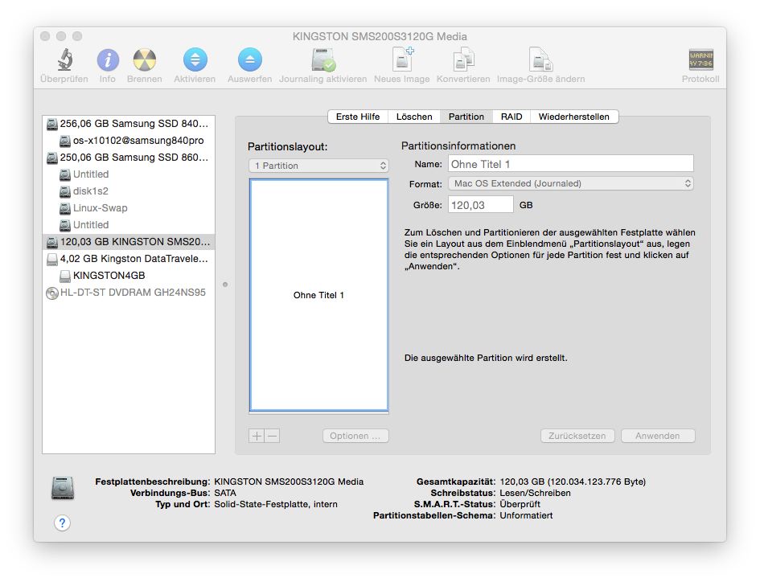Click the Brennen burn icon
This screenshot has width=760, height=582.
[x=145, y=60]
